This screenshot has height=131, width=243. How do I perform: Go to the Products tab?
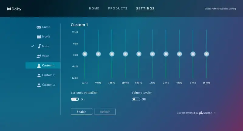[118, 9]
